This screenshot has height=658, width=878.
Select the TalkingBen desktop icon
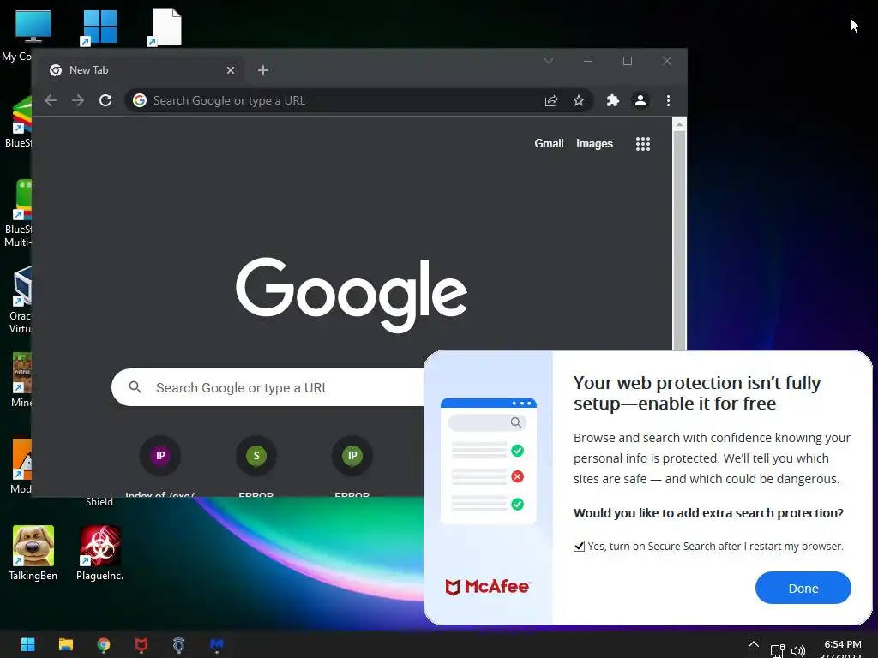[33, 553]
